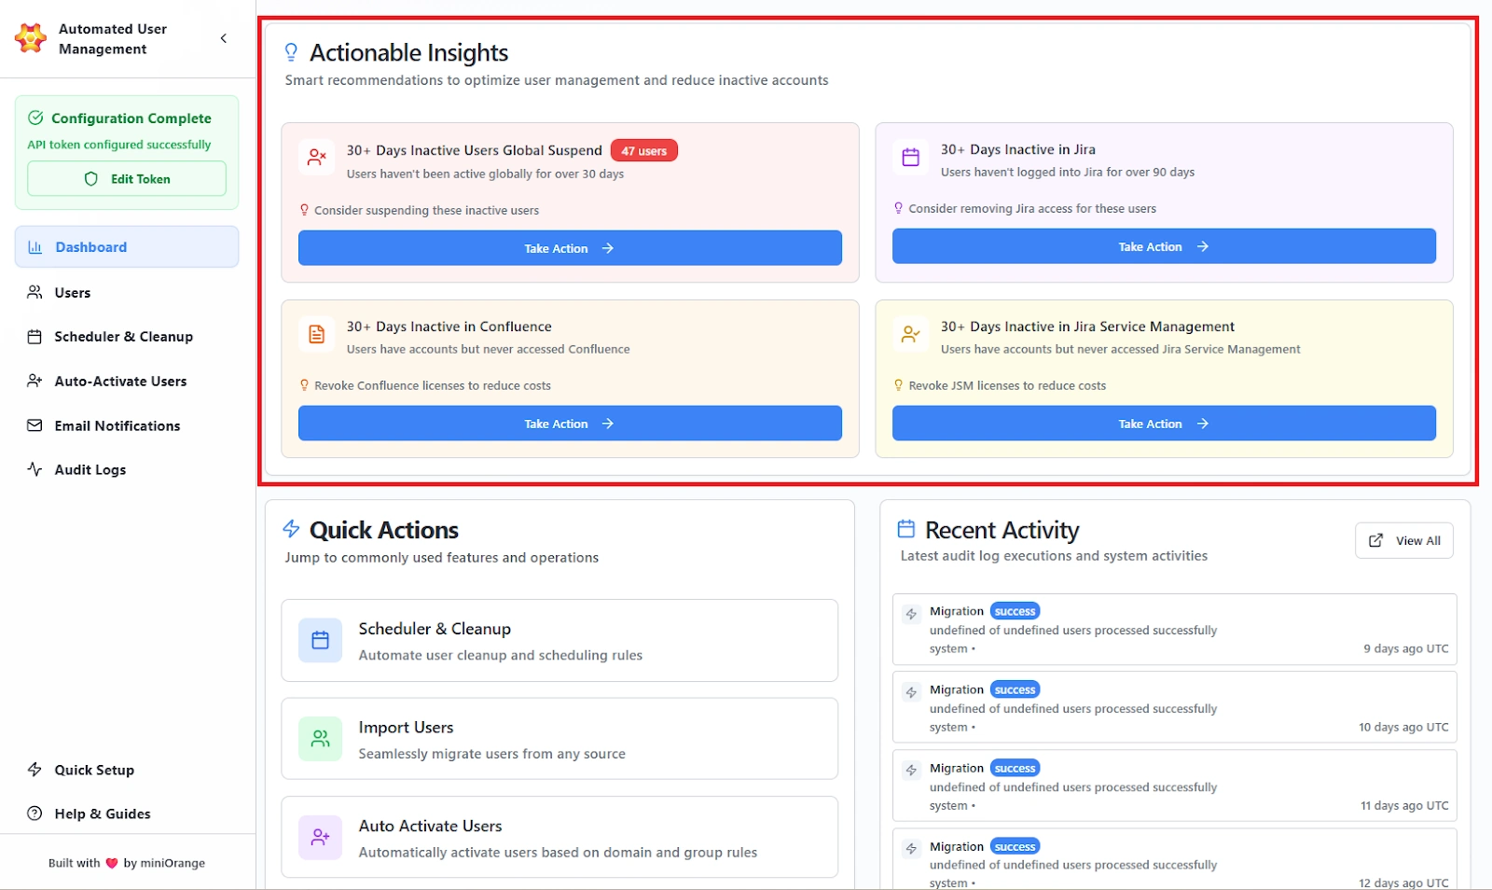The width and height of the screenshot is (1492, 890).
Task: Click the lightning bolt icon beside Quick Actions
Action: tap(292, 529)
